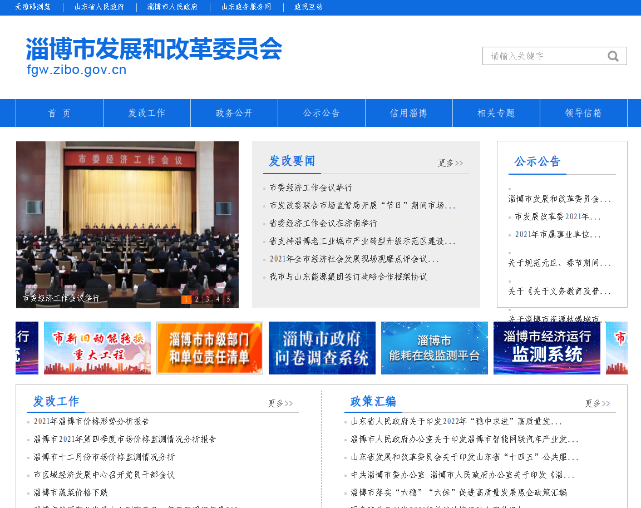The height and width of the screenshot is (508, 641).
Task: Open notice 关于规范元旦、春节期间...
Action: tap(559, 263)
